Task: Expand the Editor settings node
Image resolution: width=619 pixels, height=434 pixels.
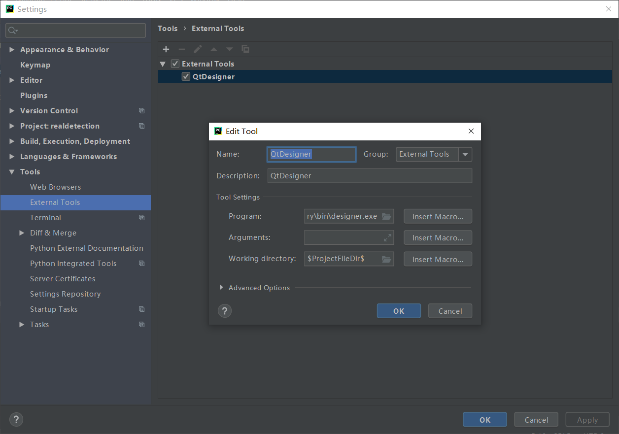Action: [x=12, y=80]
